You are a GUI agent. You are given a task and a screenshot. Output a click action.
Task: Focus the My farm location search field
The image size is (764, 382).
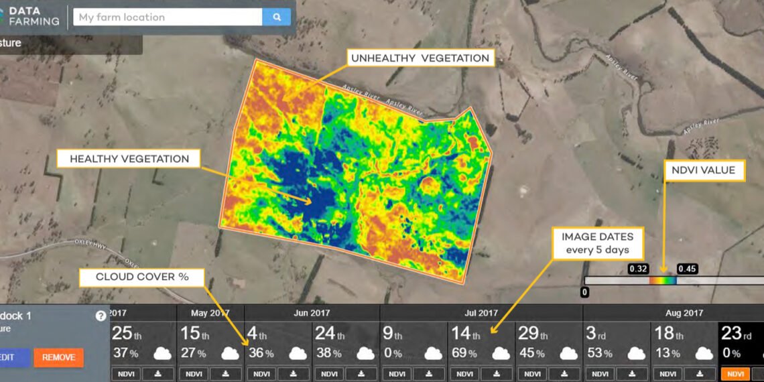click(168, 17)
